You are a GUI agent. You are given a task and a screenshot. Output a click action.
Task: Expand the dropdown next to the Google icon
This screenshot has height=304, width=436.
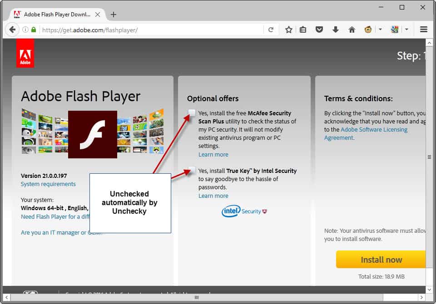(x=406, y=30)
